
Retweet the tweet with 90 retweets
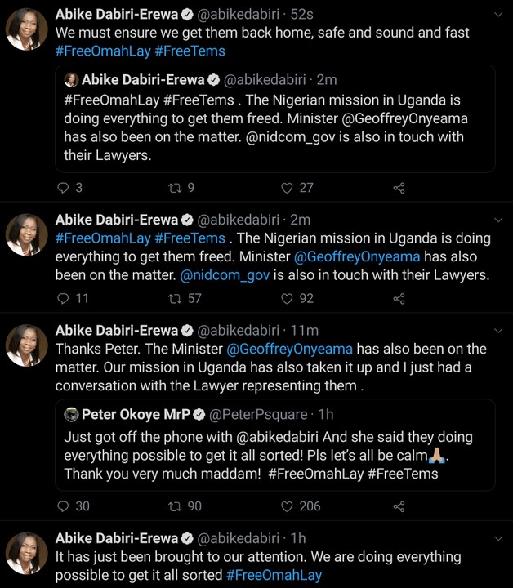coord(174,506)
